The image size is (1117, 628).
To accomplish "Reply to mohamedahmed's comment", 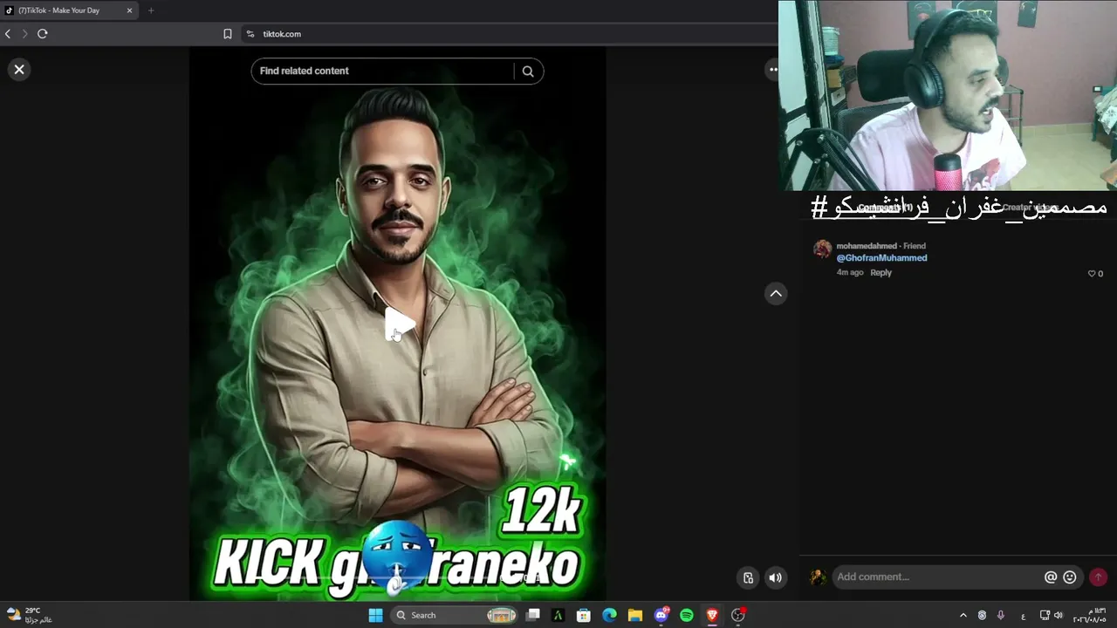I will 881,273.
